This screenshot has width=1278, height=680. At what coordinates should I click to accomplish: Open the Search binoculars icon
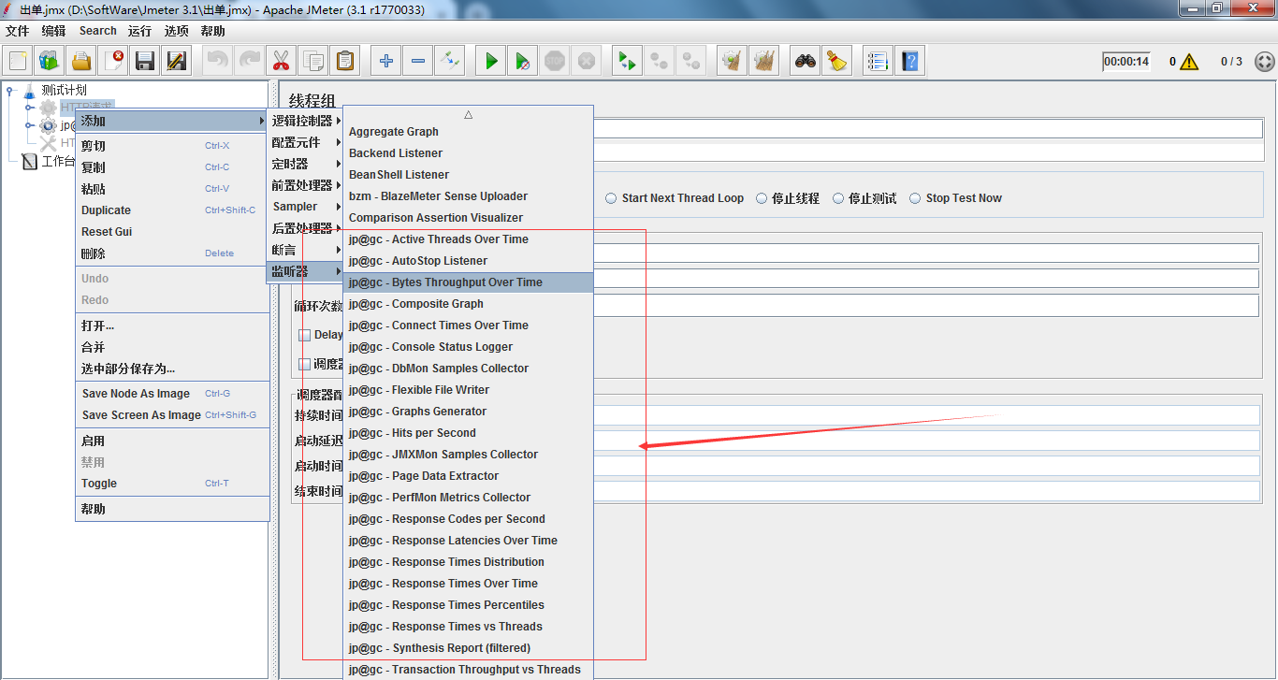(805, 62)
